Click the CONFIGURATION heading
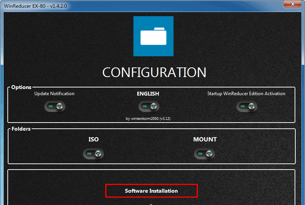 point(154,72)
